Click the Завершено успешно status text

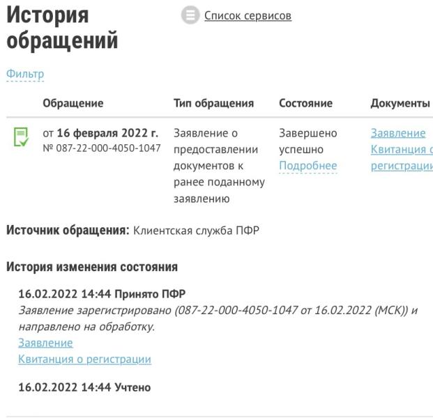308,141
